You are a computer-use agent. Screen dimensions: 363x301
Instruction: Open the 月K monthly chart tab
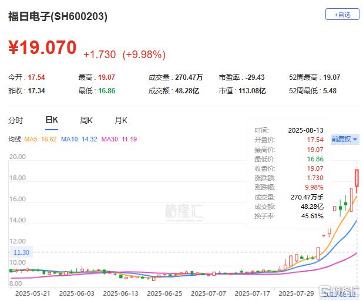(121, 120)
